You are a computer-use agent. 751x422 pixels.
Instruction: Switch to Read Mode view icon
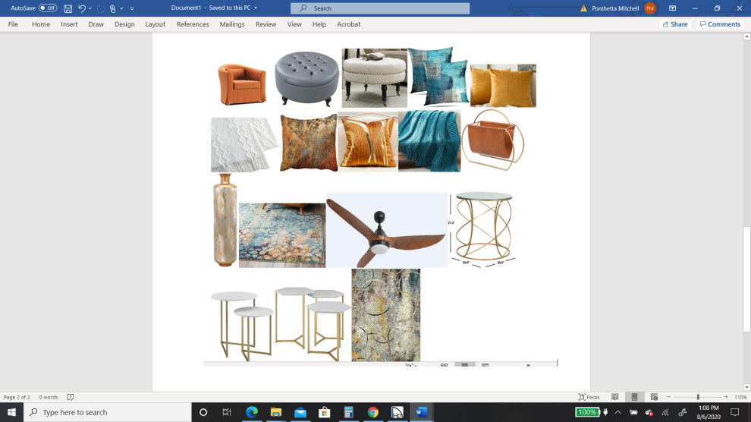(x=615, y=397)
